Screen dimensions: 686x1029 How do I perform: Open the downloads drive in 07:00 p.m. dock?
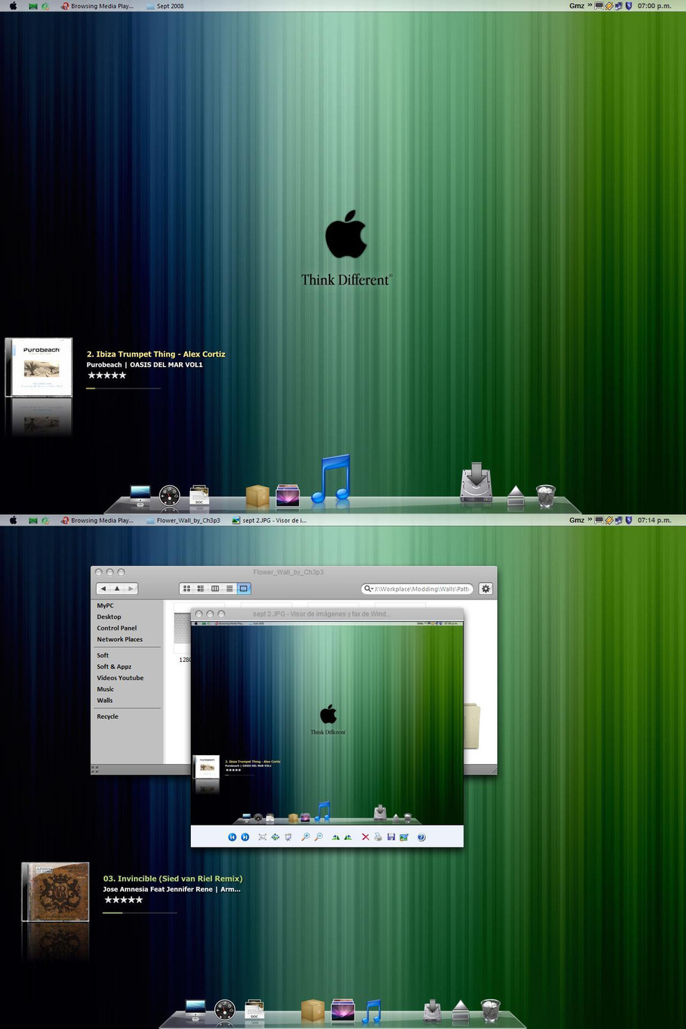tap(476, 482)
